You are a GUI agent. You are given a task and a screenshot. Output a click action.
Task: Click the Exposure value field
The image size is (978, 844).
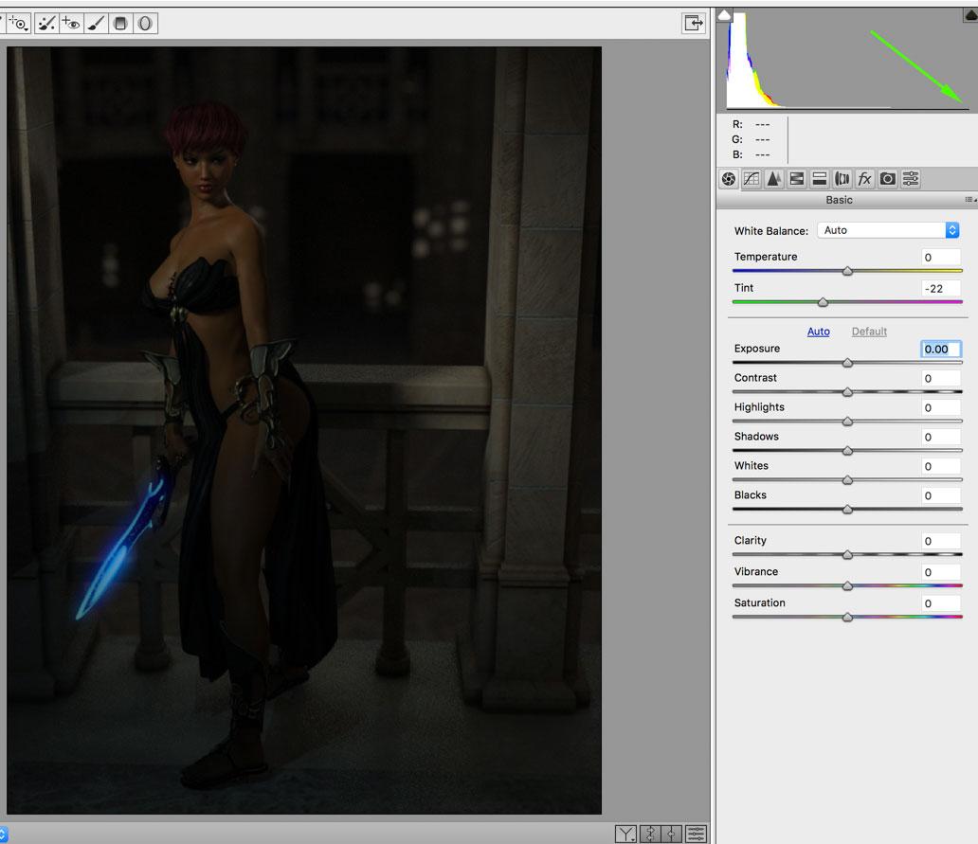940,349
